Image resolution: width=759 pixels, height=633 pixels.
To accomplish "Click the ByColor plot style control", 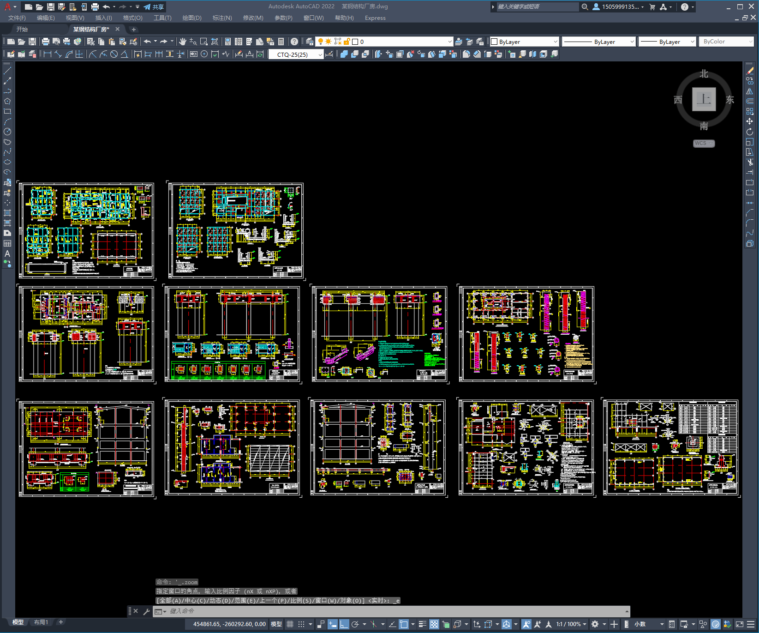I will click(x=726, y=42).
